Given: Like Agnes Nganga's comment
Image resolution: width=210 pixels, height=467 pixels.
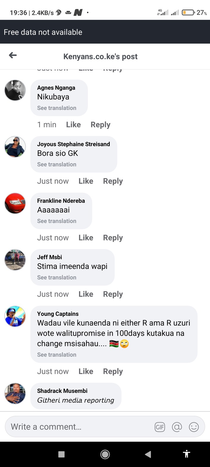Looking at the screenshot, I should (x=73, y=125).
